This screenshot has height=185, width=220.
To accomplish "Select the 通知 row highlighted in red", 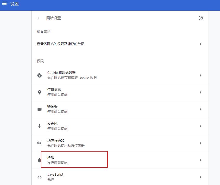I will (74, 160).
